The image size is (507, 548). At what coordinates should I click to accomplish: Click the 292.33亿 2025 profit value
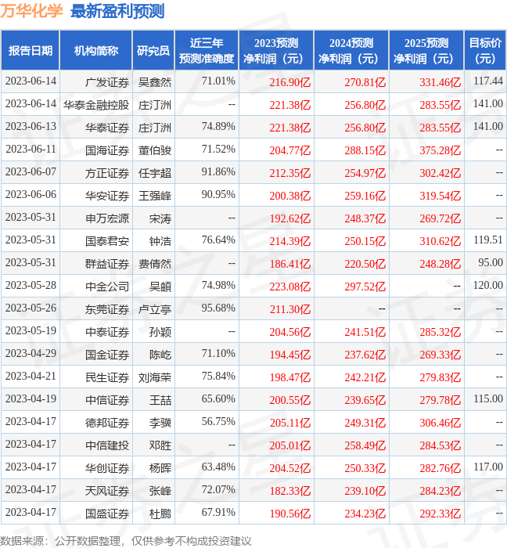(x=440, y=514)
